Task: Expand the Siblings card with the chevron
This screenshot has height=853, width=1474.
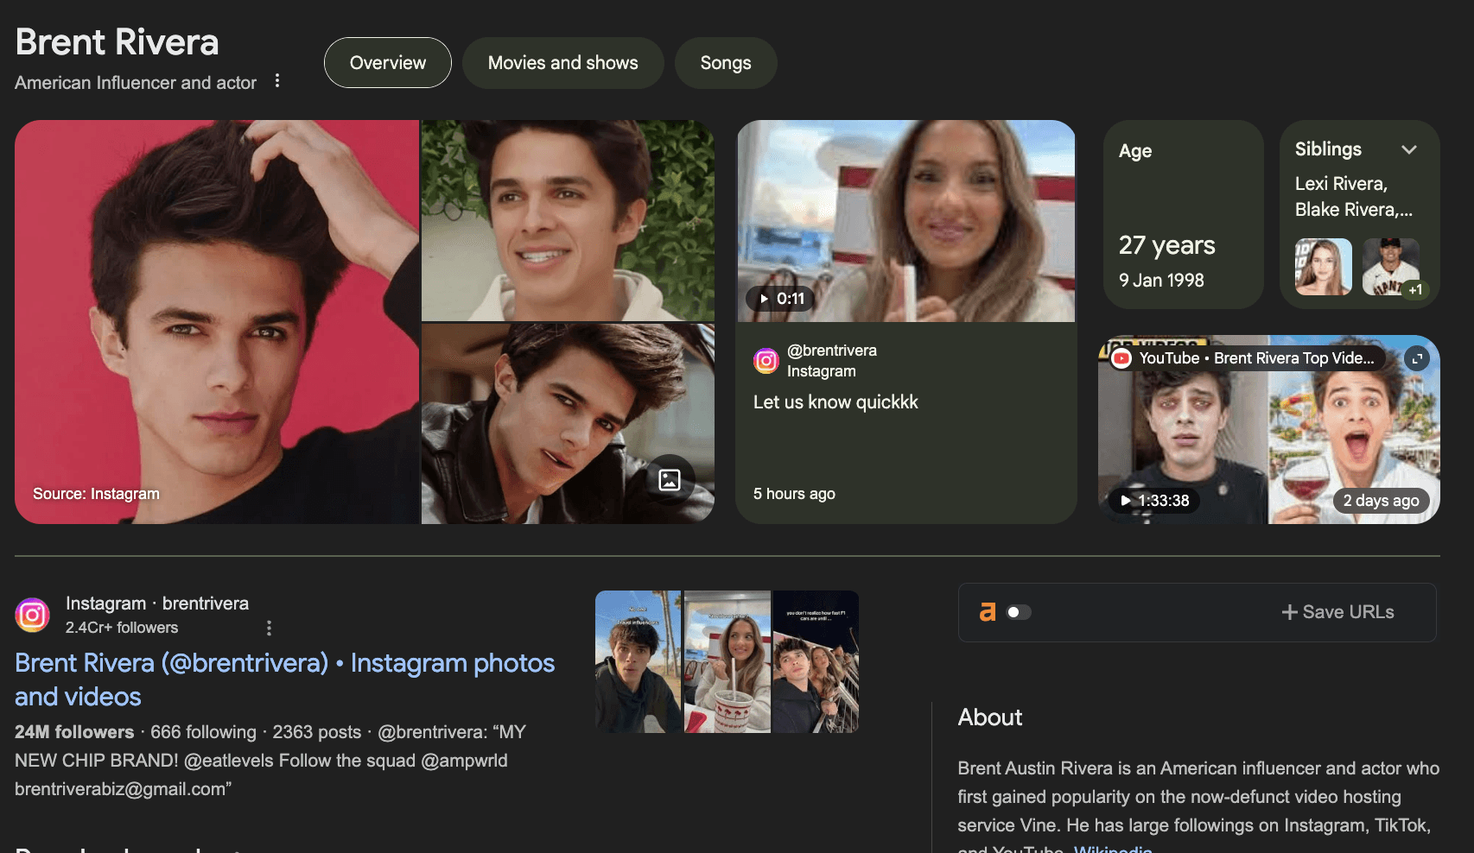Action: coord(1409,149)
